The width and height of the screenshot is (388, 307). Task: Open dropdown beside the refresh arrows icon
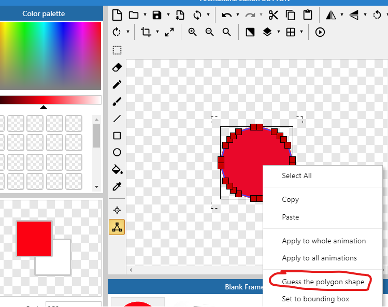point(208,15)
